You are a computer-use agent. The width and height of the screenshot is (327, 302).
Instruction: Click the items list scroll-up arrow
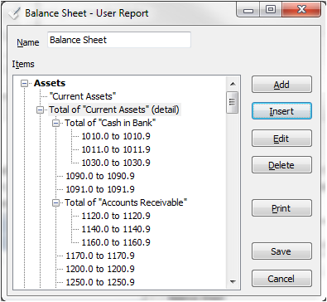coord(233,84)
